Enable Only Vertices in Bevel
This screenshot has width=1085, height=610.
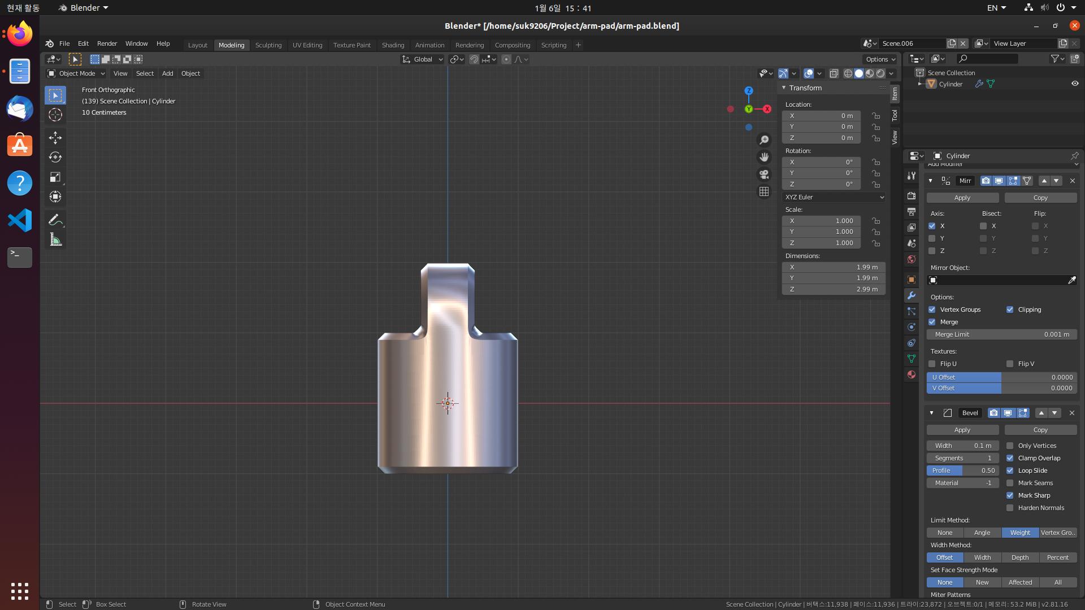click(1010, 446)
